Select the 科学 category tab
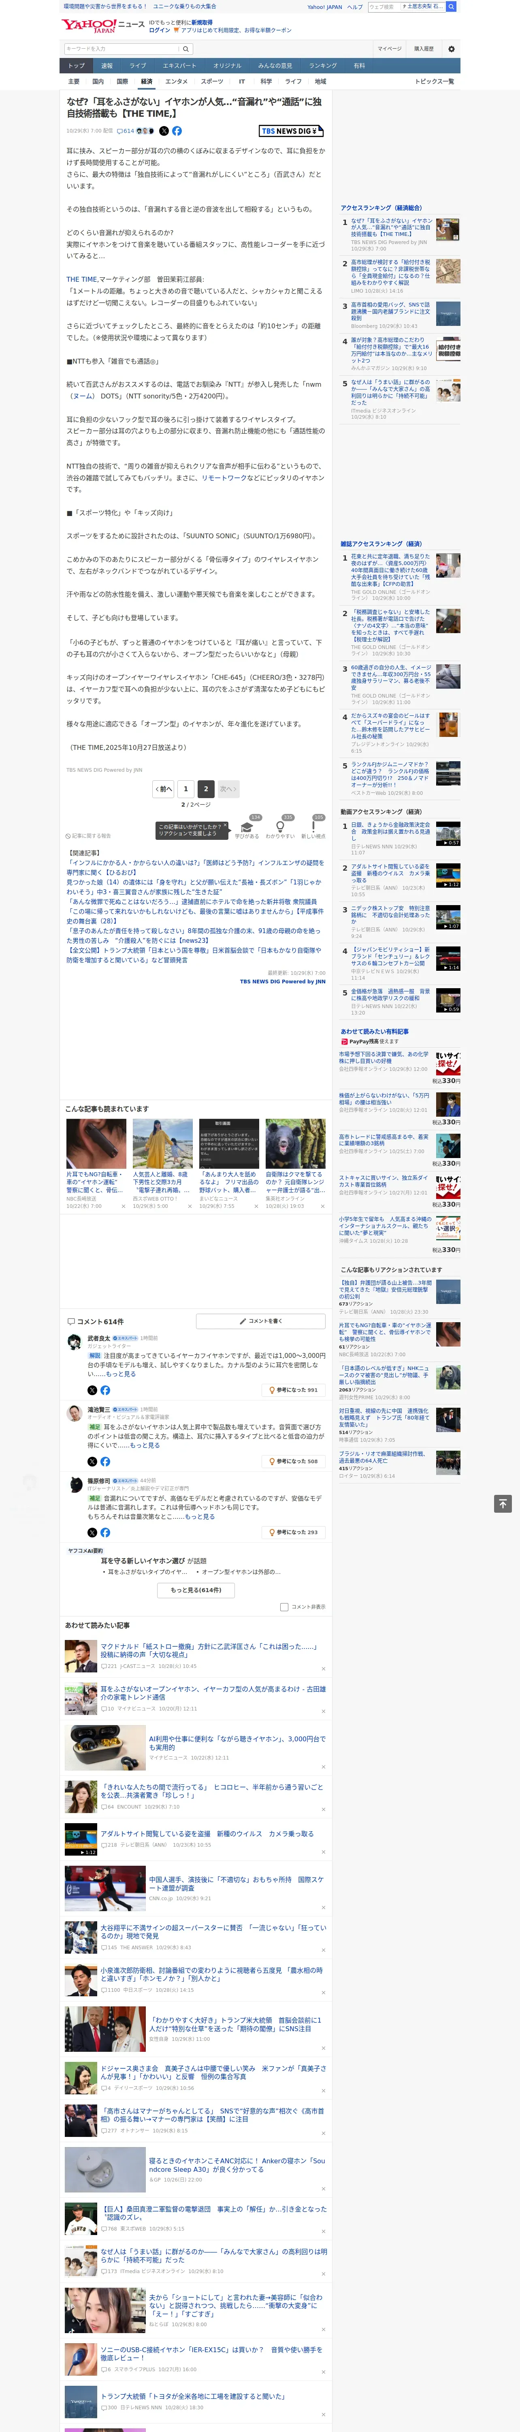The width and height of the screenshot is (520, 2432). click(266, 81)
